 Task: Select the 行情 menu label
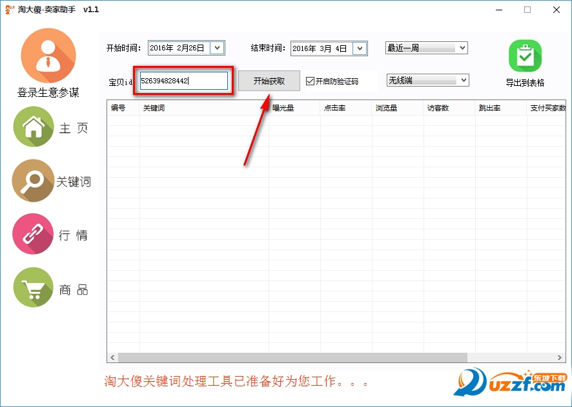click(x=74, y=235)
